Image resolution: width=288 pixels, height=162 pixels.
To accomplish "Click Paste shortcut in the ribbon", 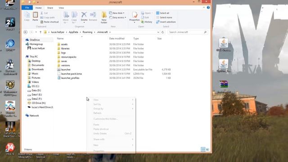I will [x=49, y=22].
